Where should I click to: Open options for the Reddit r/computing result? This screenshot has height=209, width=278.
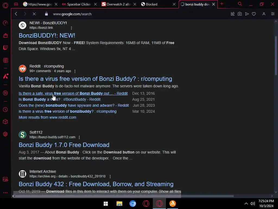pos(75,71)
